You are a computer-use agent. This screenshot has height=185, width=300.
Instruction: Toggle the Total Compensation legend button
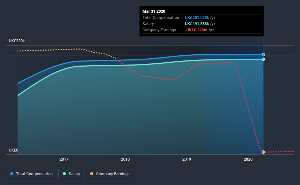coord(31,174)
